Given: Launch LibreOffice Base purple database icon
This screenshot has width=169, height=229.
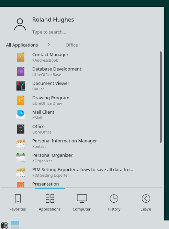Looking at the screenshot, I should [21, 72].
